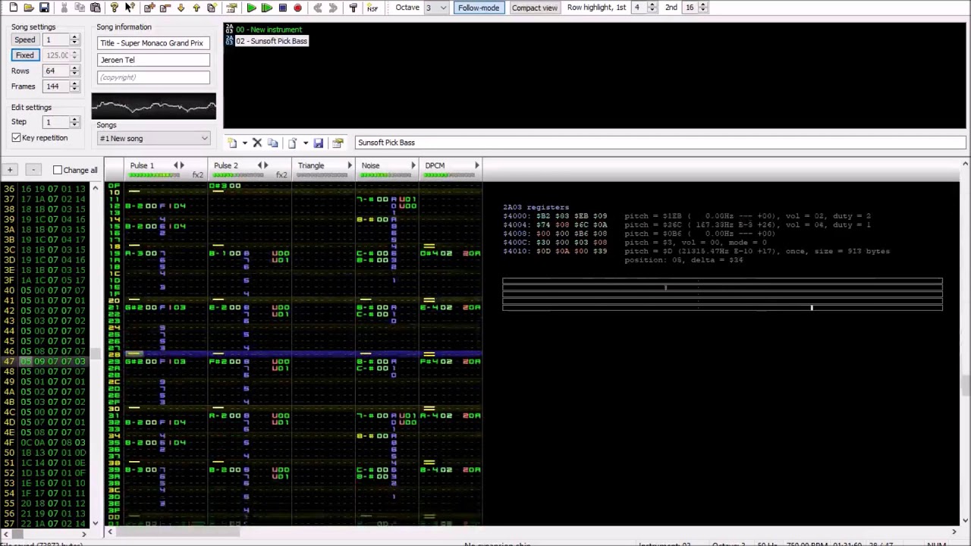
Task: Go to next frame
Action: tap(333, 8)
